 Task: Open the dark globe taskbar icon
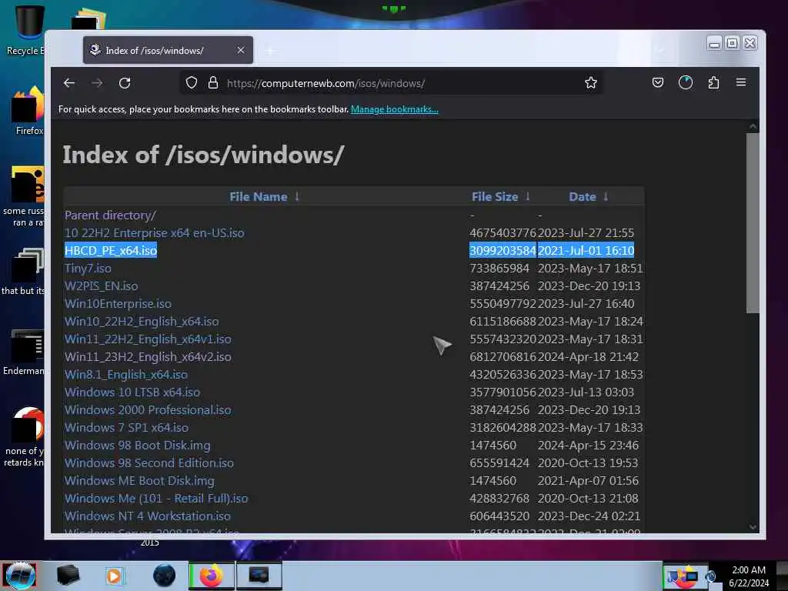[x=165, y=576]
